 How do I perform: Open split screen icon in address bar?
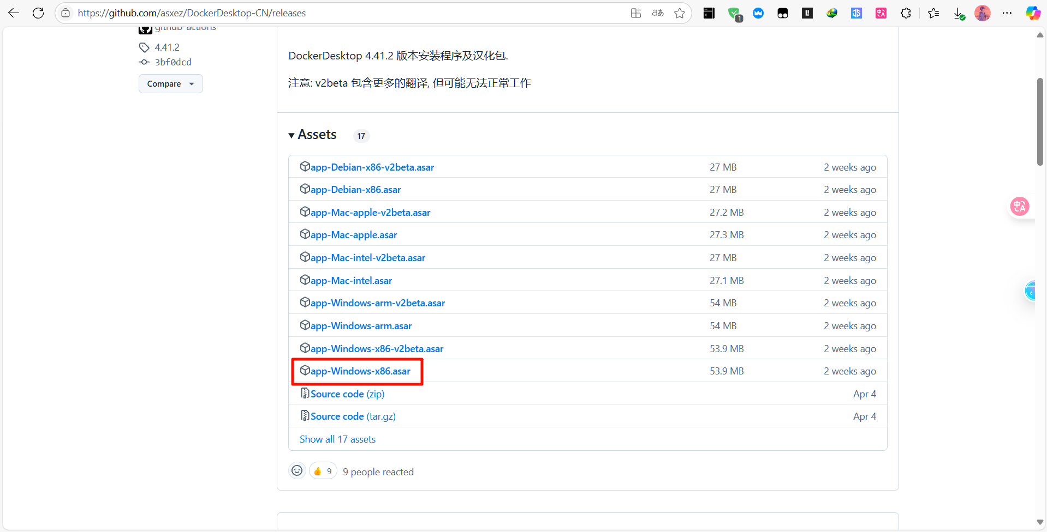point(636,13)
